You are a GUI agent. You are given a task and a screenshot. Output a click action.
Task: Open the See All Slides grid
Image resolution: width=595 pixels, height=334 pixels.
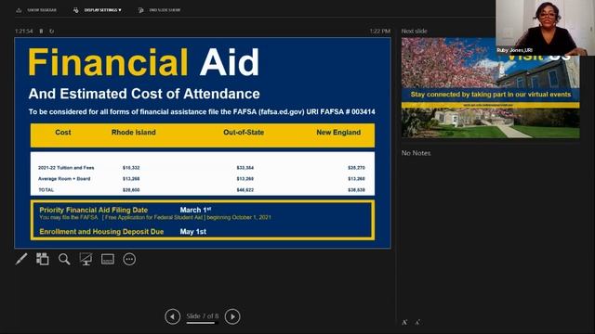point(43,259)
